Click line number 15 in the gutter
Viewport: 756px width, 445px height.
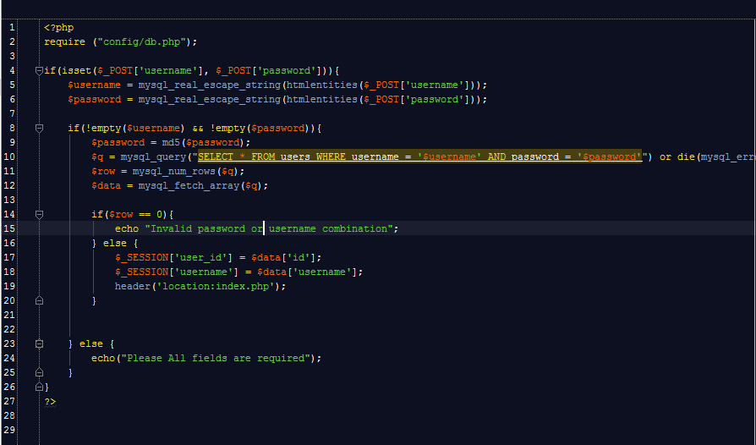[9, 228]
